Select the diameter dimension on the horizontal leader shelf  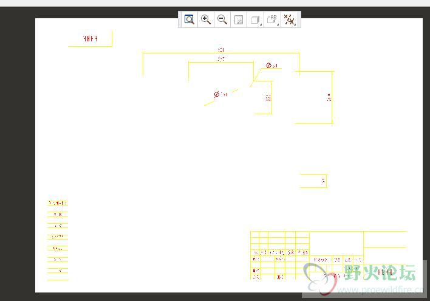pyautogui.click(x=272, y=65)
